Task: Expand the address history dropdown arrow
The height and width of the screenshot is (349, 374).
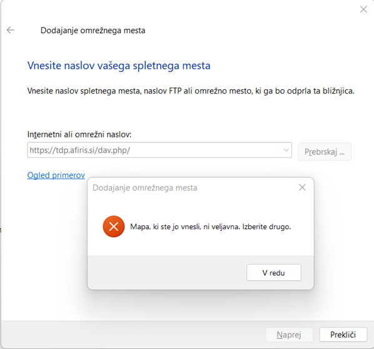Action: [286, 150]
